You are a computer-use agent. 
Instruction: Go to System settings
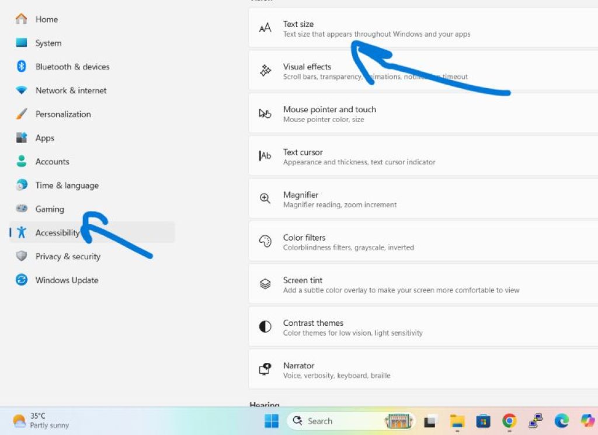(92, 43)
